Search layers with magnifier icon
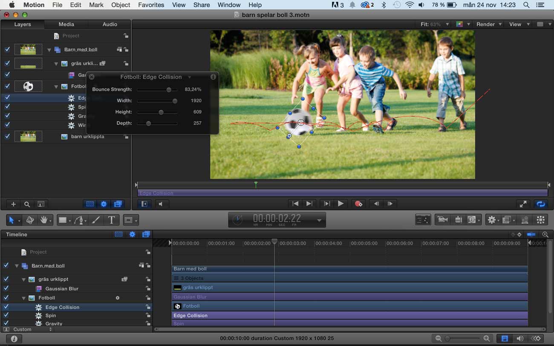Viewport: 554px width, 346px height. pyautogui.click(x=27, y=204)
